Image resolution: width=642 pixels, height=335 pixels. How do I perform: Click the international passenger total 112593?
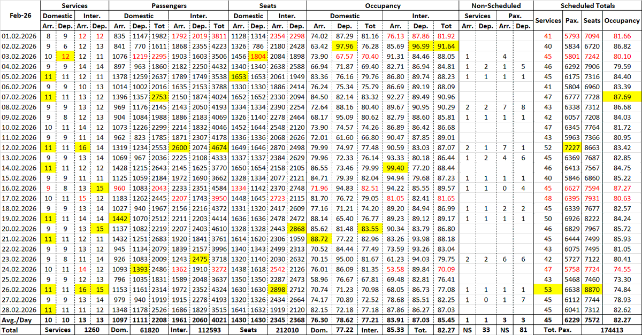click(x=209, y=330)
